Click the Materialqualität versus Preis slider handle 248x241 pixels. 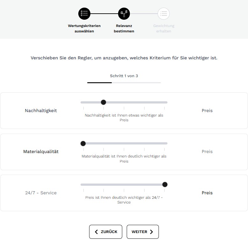83,143
